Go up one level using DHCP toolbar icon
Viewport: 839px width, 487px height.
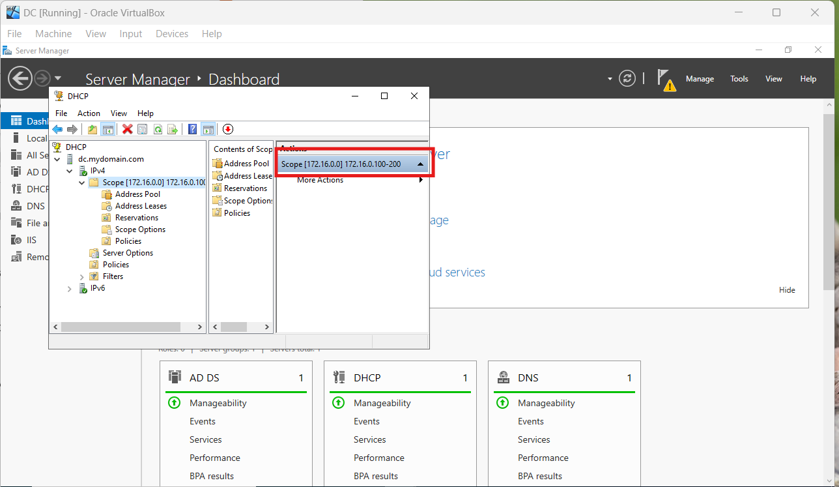pyautogui.click(x=92, y=129)
